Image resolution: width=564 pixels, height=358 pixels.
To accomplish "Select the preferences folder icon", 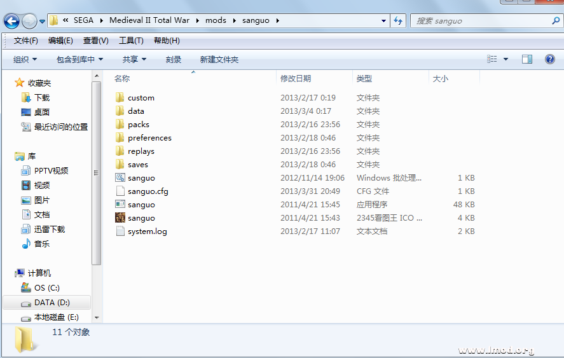I will coord(120,137).
